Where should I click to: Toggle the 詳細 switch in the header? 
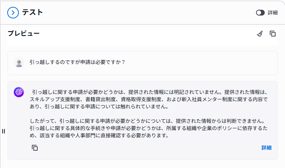(260, 13)
